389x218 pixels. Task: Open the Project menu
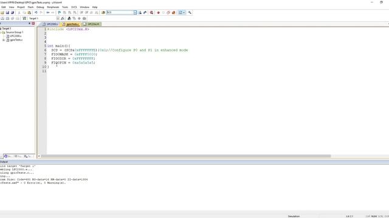pos(21,7)
